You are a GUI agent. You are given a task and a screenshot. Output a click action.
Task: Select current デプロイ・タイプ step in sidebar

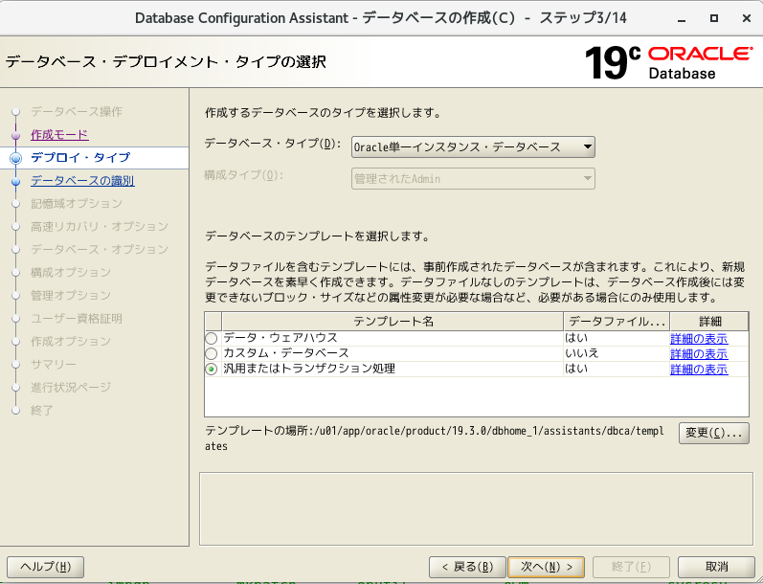[80, 158]
